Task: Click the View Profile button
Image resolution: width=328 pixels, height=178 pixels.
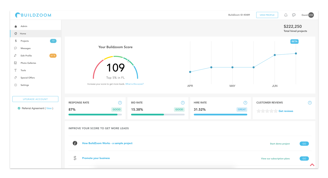Action: tap(267, 15)
